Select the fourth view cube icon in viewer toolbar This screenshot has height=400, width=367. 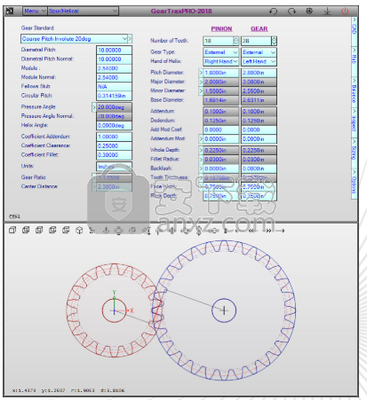tap(52, 230)
